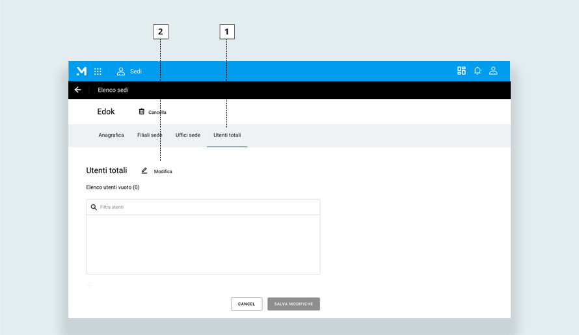Click the SALVA MODIFICHE button
Image resolution: width=579 pixels, height=335 pixels.
(293, 304)
